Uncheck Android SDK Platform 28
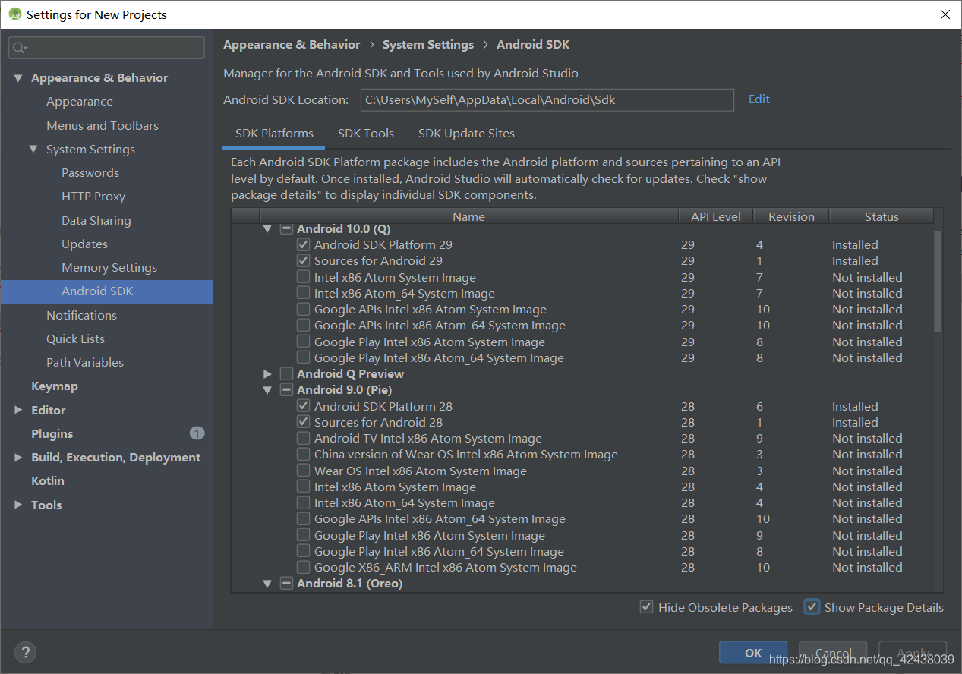The height and width of the screenshot is (674, 962). 303,406
